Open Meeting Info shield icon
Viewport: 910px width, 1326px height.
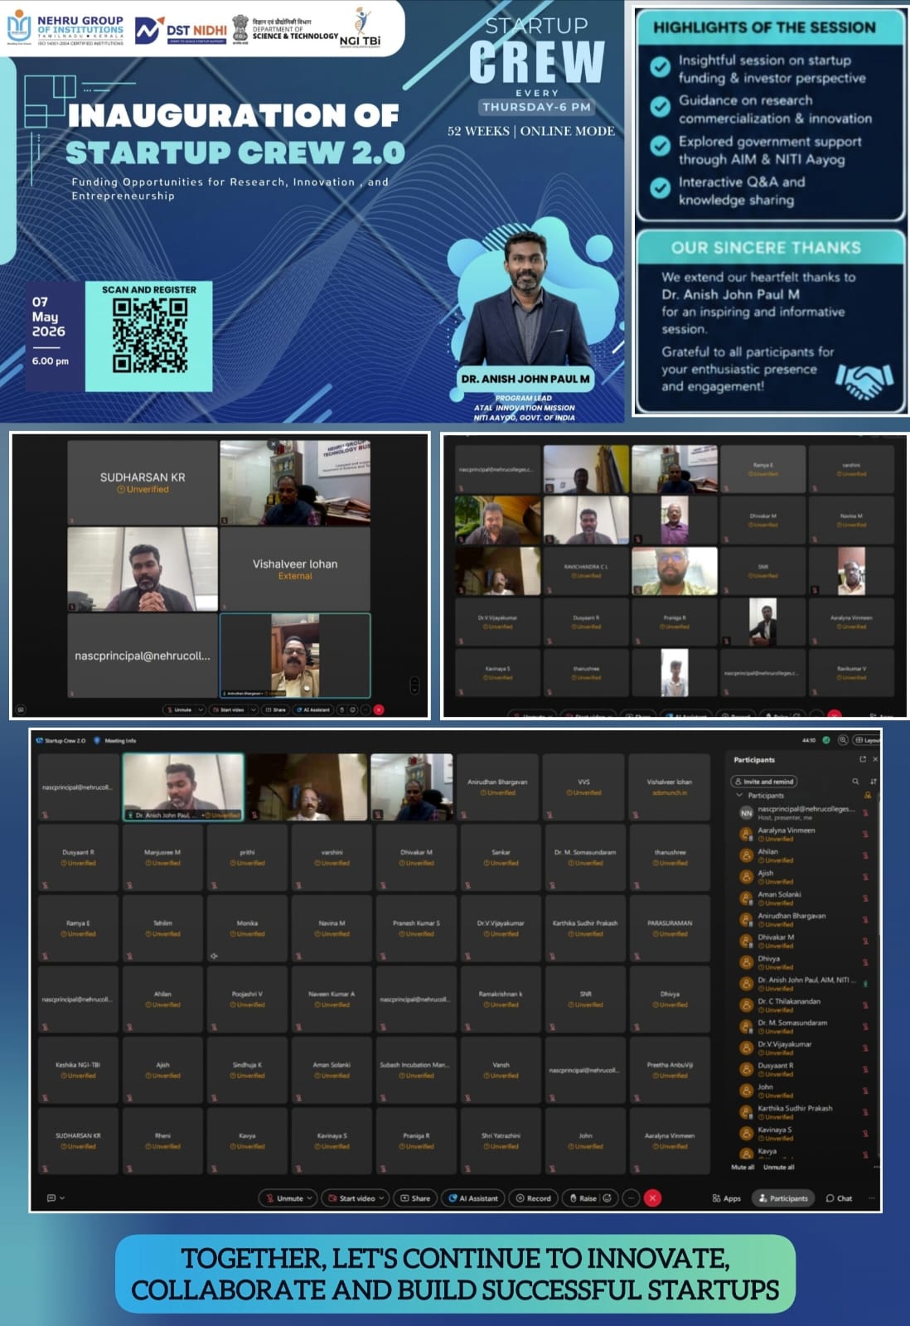pyautogui.click(x=97, y=740)
